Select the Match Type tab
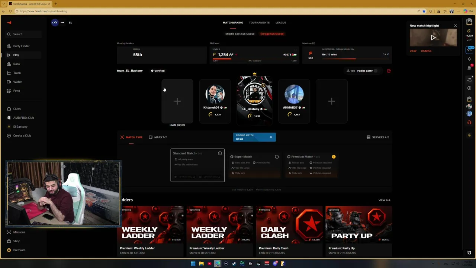 [x=131, y=137]
